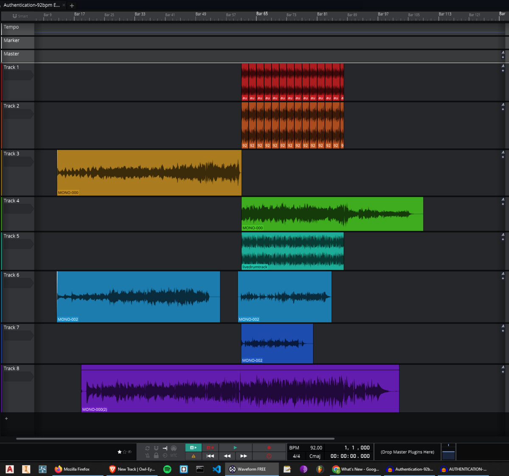Viewport: 509px width, 476px height.
Task: Open Visual Studio Code from taskbar
Action: click(x=216, y=469)
